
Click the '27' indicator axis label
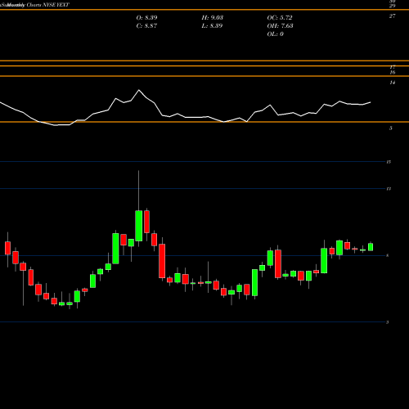coord(392,16)
